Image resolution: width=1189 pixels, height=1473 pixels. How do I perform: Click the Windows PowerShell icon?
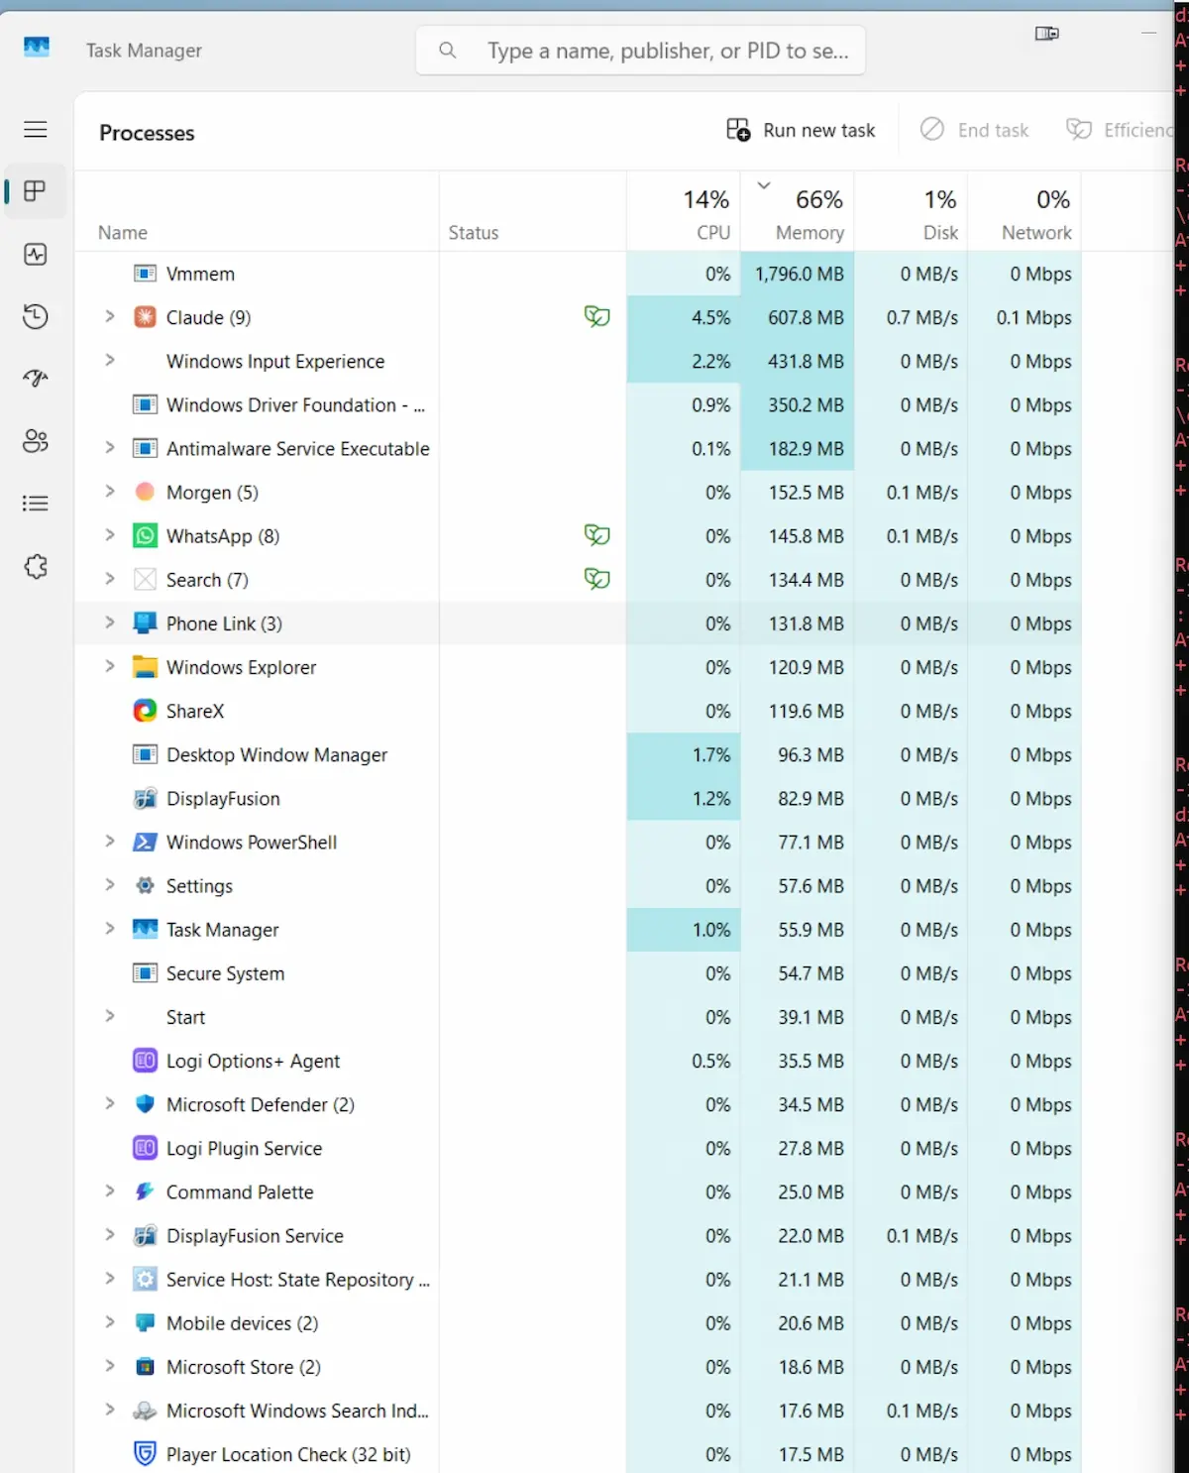coord(145,842)
